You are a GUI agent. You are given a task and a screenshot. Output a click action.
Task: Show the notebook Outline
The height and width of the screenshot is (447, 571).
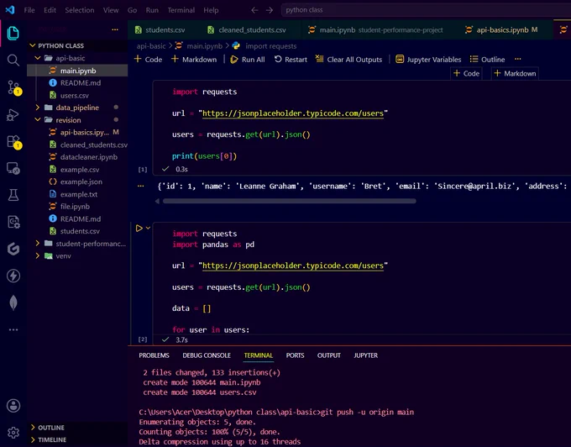point(487,60)
